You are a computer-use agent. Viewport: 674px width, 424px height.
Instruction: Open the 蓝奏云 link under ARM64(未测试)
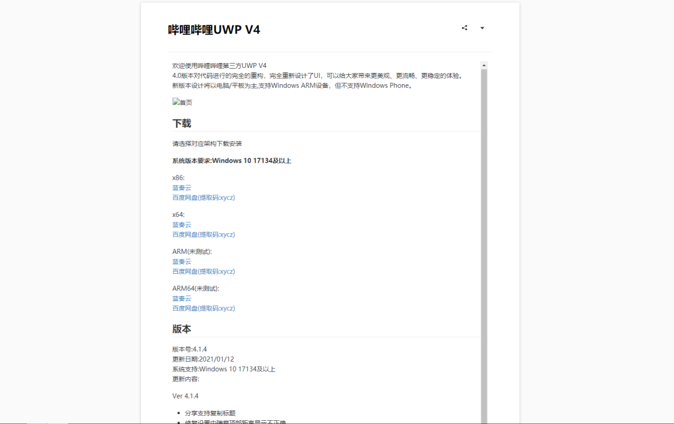(181, 298)
